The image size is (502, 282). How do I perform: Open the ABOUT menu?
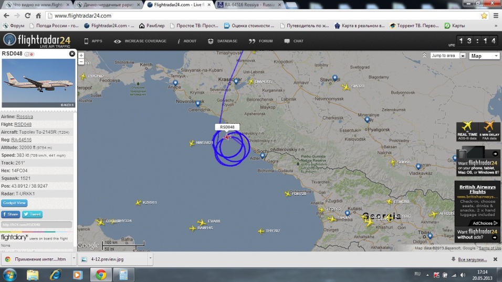[x=187, y=41]
